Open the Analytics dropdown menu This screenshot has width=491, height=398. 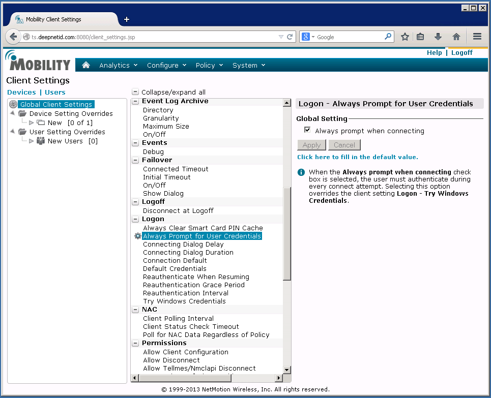(x=118, y=65)
